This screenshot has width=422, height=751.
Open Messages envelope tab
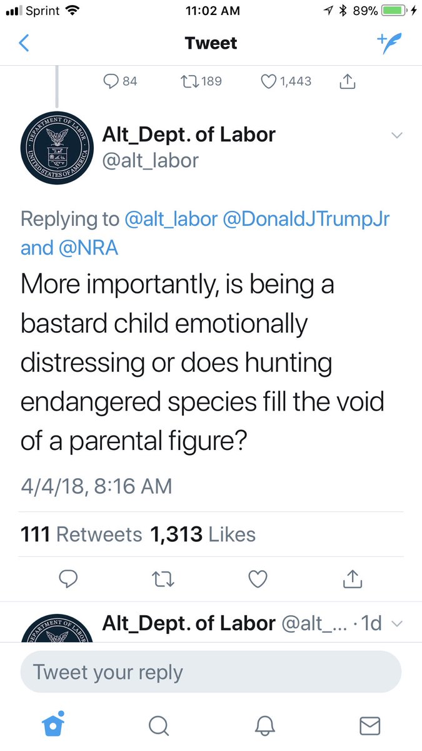[370, 725]
